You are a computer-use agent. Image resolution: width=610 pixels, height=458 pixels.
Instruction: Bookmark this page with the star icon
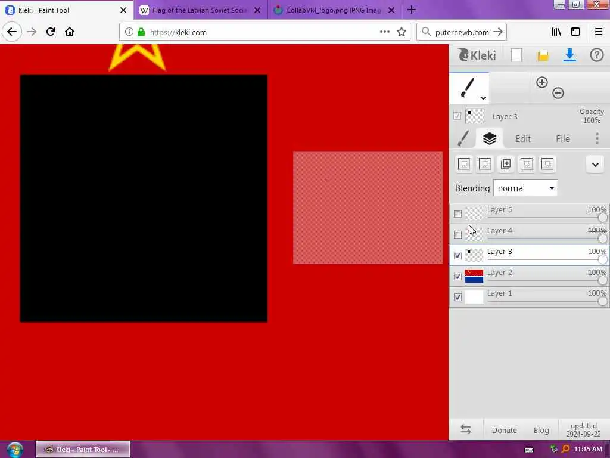pos(401,32)
